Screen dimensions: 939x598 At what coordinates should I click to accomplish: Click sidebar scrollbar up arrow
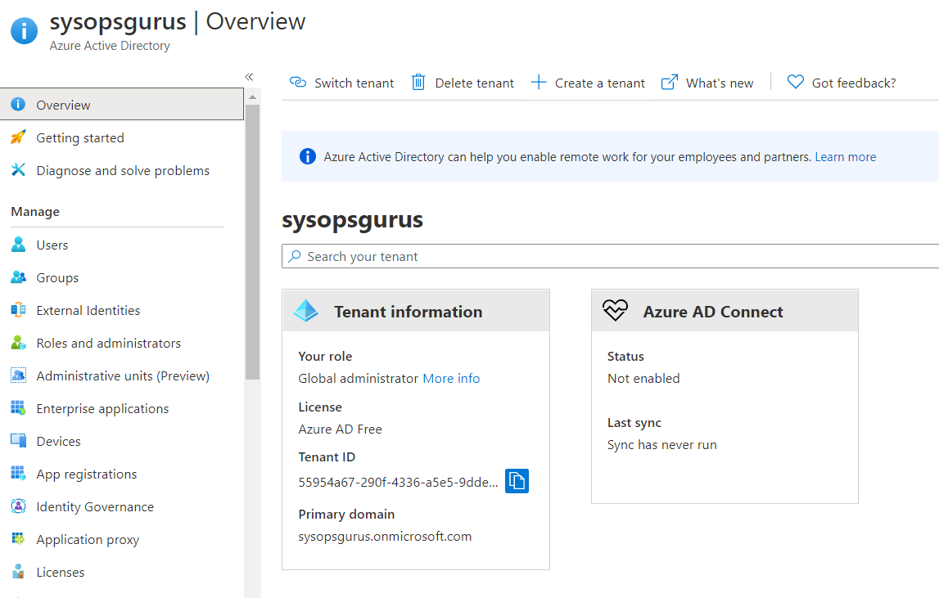click(252, 97)
